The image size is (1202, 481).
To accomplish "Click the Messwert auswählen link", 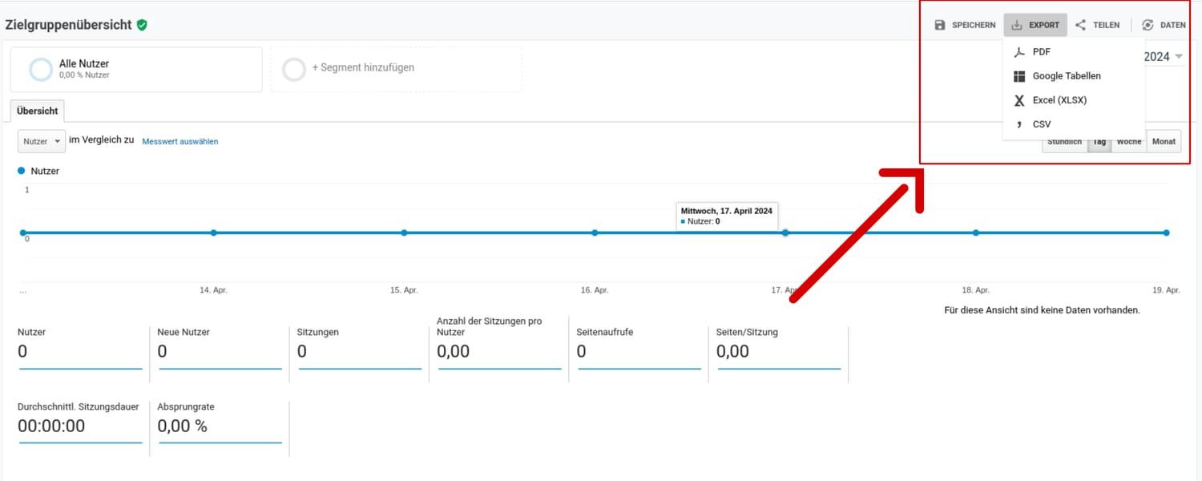I will point(179,141).
